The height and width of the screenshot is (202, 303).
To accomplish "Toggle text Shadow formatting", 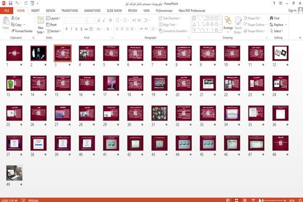I will pyautogui.click(x=81, y=29).
